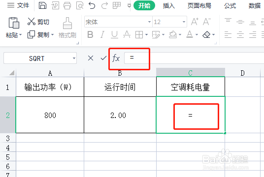This screenshot has width=264, height=177.
Task: Toggle strikethrough text icon
Action: (127, 34)
